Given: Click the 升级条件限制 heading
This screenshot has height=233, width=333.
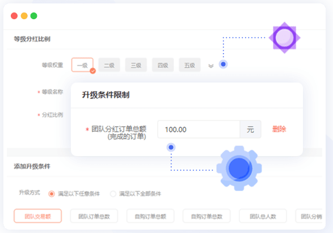Looking at the screenshot, I should (x=106, y=95).
